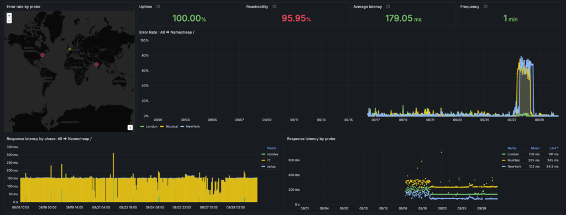
Task: Click Mumbai mean value 265 ms
Action: coord(534,160)
